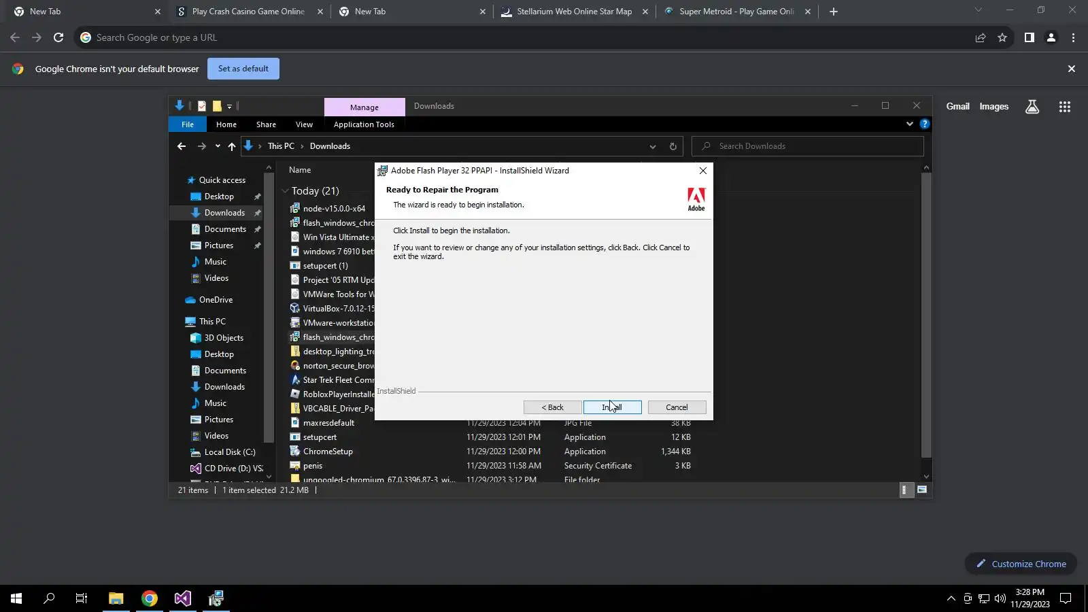The image size is (1088, 612).
Task: Select the Manage contextual tab
Action: tap(364, 107)
